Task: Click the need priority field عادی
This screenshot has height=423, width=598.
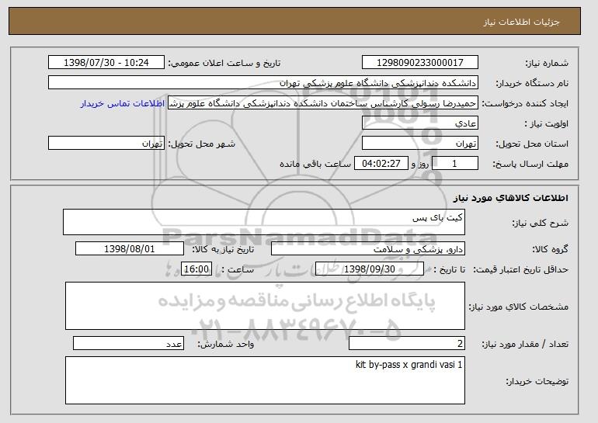Action: pyautogui.click(x=420, y=123)
